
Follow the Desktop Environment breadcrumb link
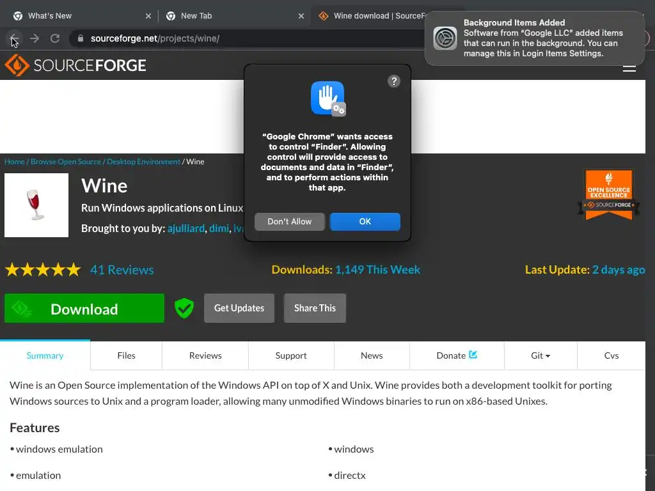tap(143, 162)
